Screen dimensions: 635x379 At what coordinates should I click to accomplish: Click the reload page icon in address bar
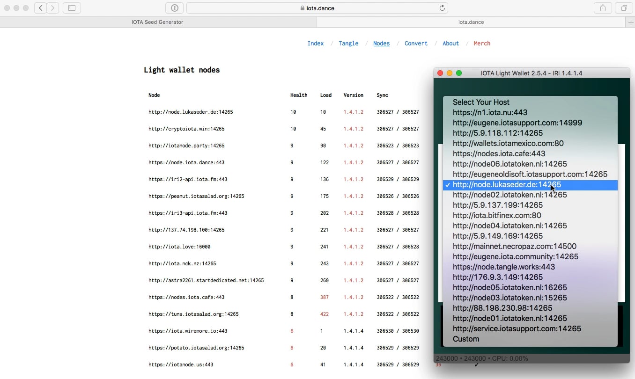pyautogui.click(x=442, y=8)
